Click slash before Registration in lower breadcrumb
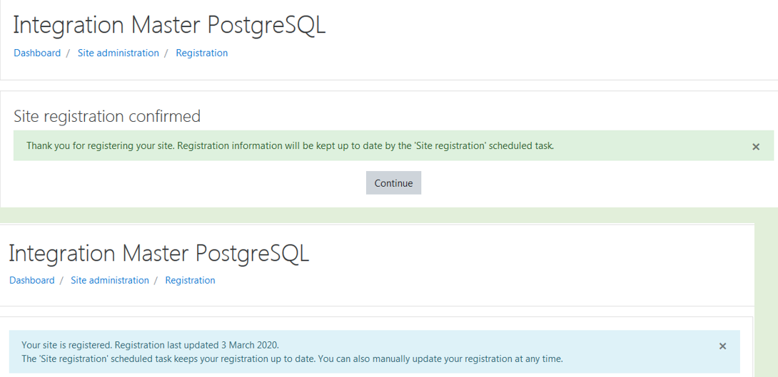Screen dimensions: 778x377 (156, 280)
